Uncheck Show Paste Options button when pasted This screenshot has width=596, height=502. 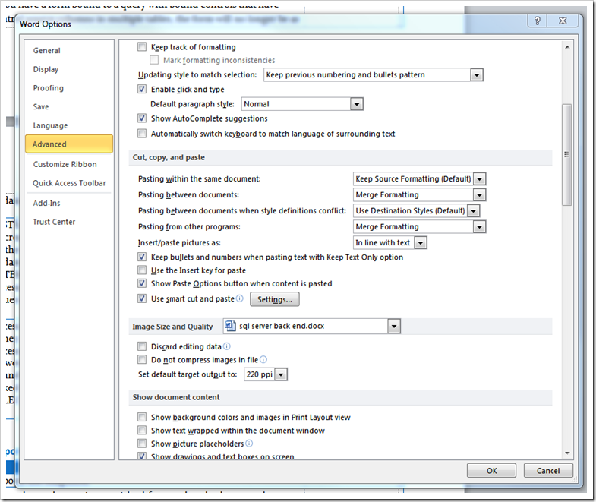(142, 283)
